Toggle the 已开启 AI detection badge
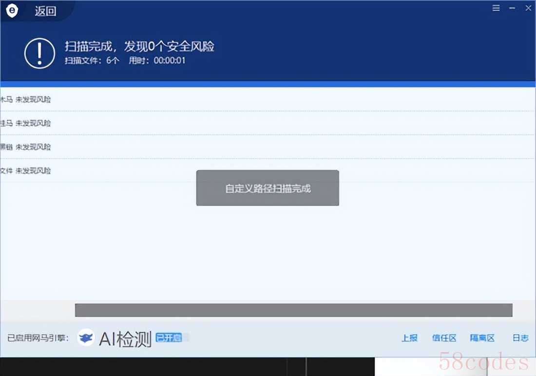Image resolution: width=536 pixels, height=376 pixels. click(x=169, y=338)
